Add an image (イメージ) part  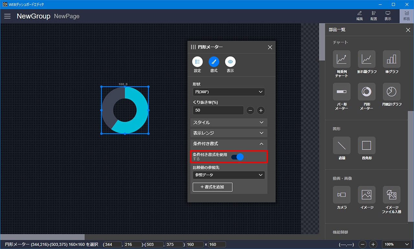(366, 195)
